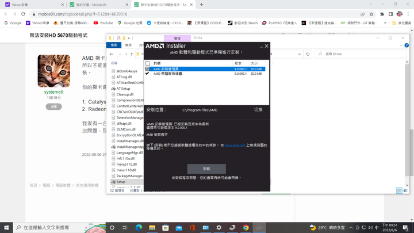
Task: Click the 大小 column header in the installer
Action: point(254,63)
